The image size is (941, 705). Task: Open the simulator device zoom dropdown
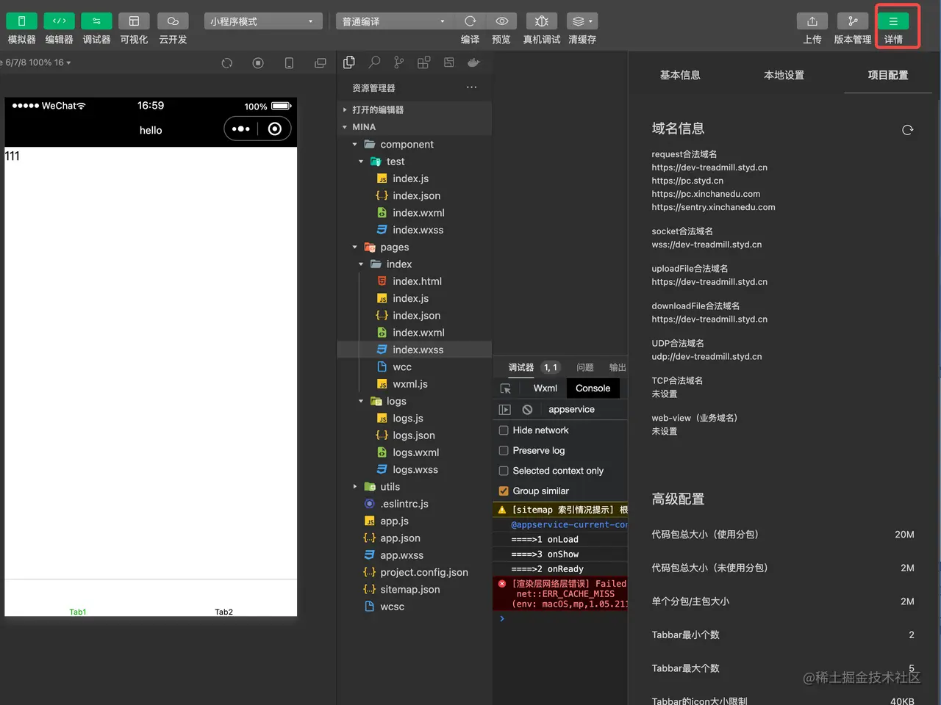37,62
